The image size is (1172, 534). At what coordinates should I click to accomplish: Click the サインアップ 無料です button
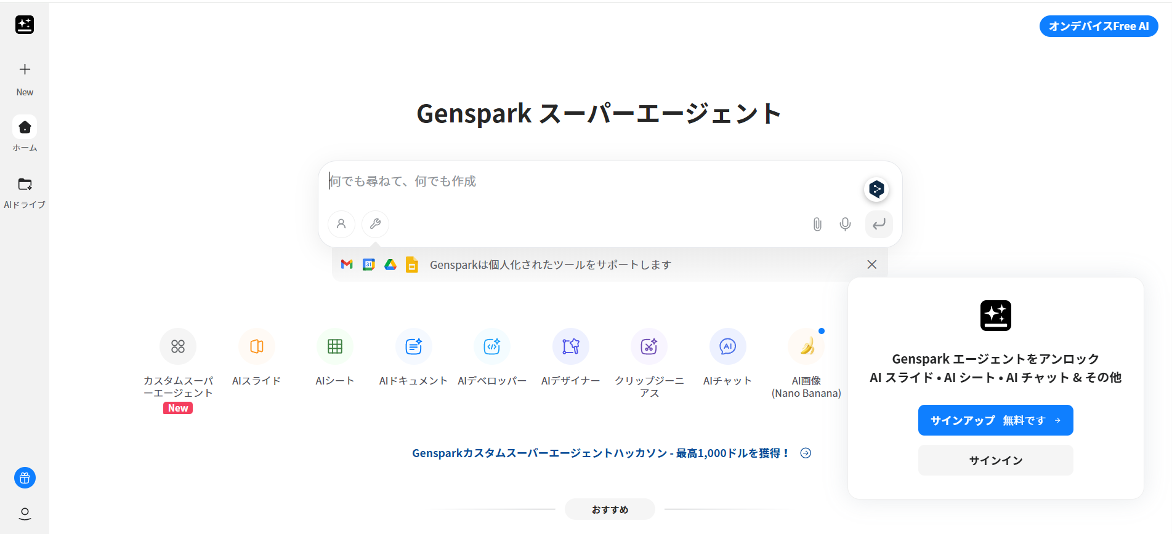pos(995,420)
